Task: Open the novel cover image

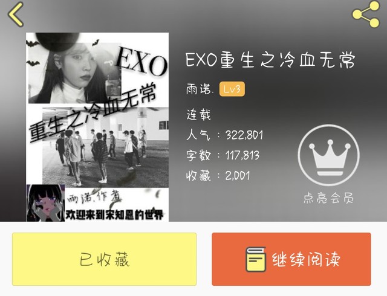Action: [x=97, y=127]
